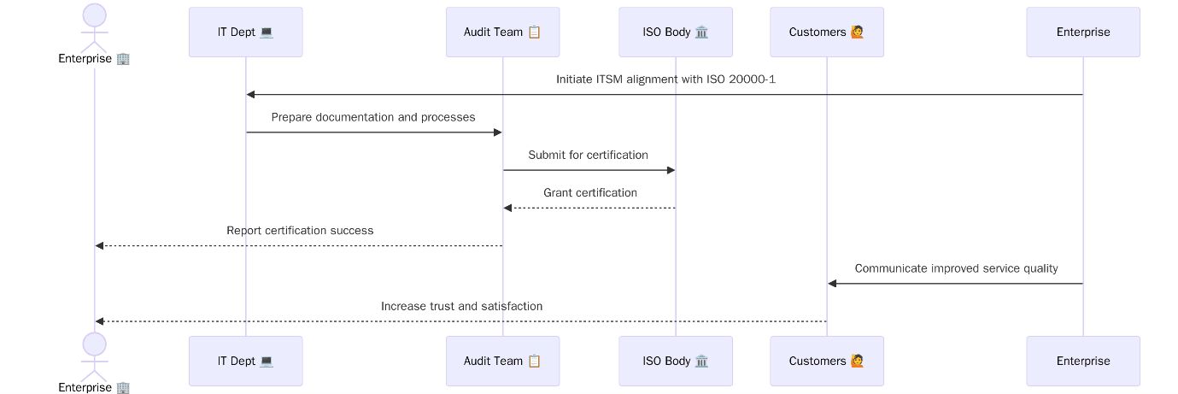Select the top IT Dept participant box
Image resolution: width=1178 pixels, height=394 pixels.
click(246, 32)
